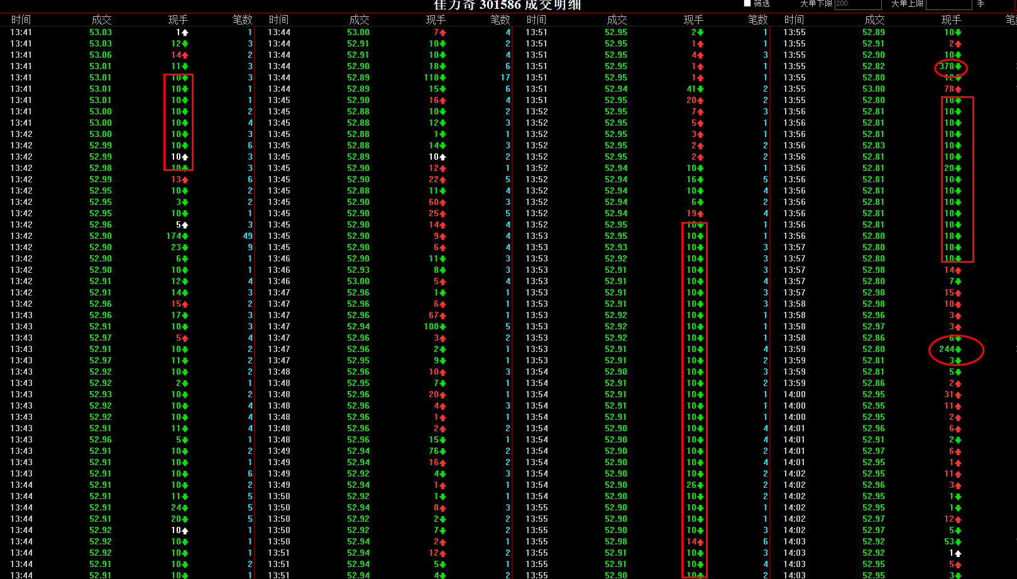Click the 52.97 price in the 13:58 row
The width and height of the screenshot is (1017, 579).
pos(874,327)
